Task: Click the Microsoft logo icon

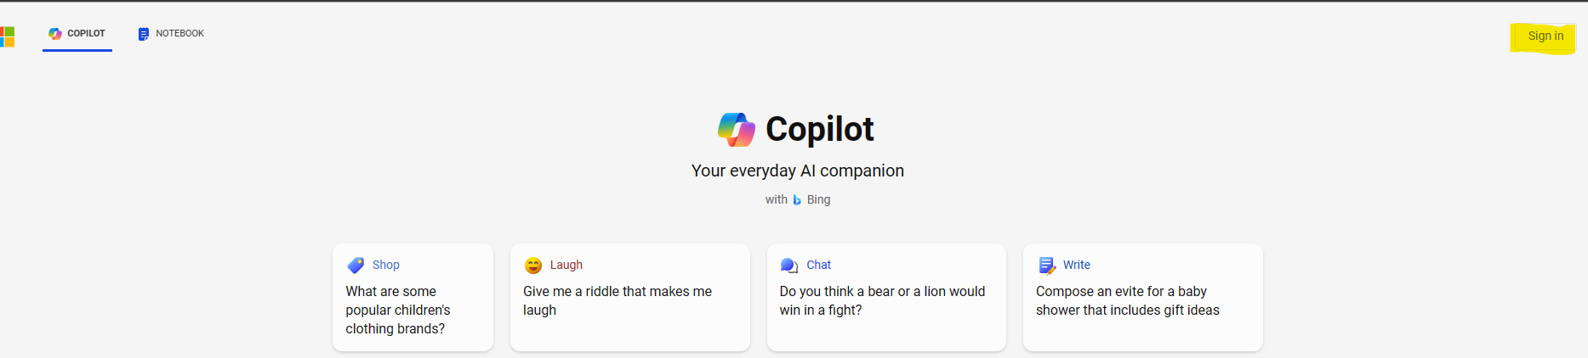Action: click(7, 36)
